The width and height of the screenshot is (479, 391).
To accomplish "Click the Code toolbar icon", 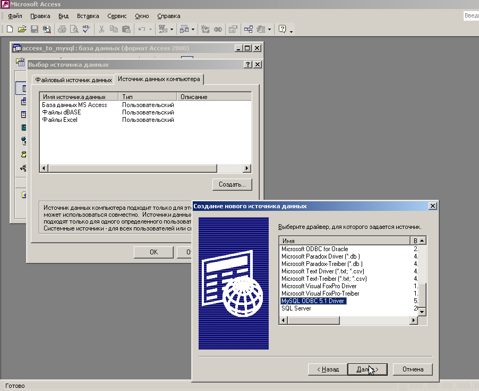I will click(x=206, y=29).
